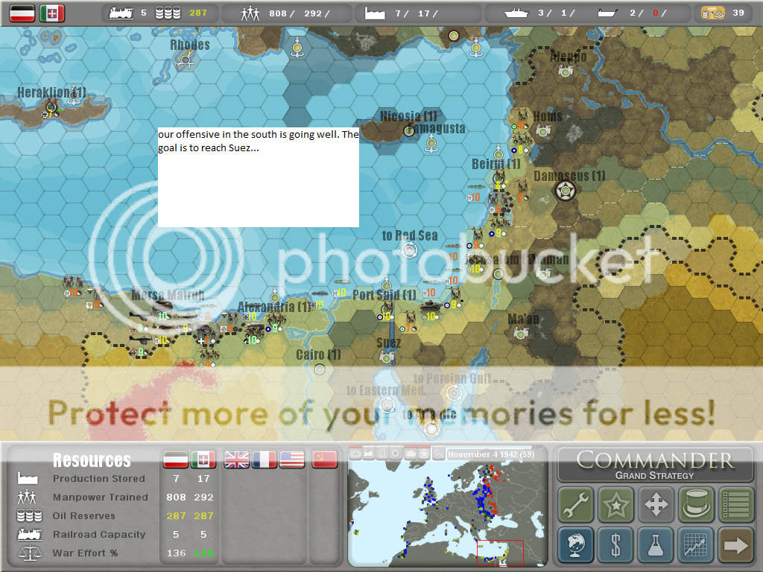Open the dollar sign purchase button

615,545
